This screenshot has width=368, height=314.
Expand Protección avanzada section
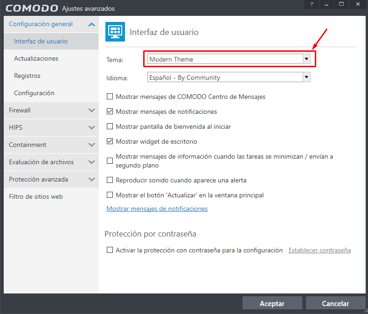51,179
